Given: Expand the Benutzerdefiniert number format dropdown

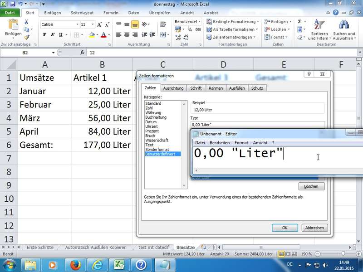Looking at the screenshot, I should click(x=201, y=21).
